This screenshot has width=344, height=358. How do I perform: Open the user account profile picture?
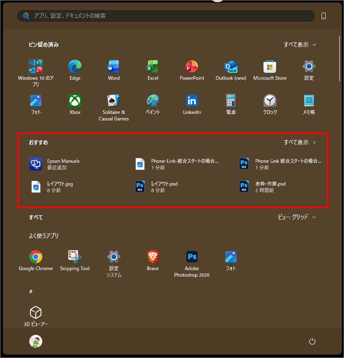(36, 341)
